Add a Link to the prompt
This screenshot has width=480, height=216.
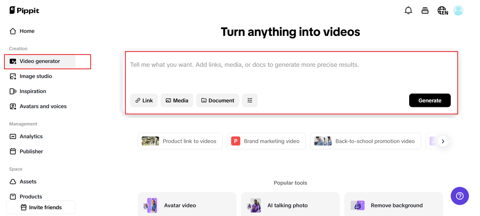tap(144, 100)
